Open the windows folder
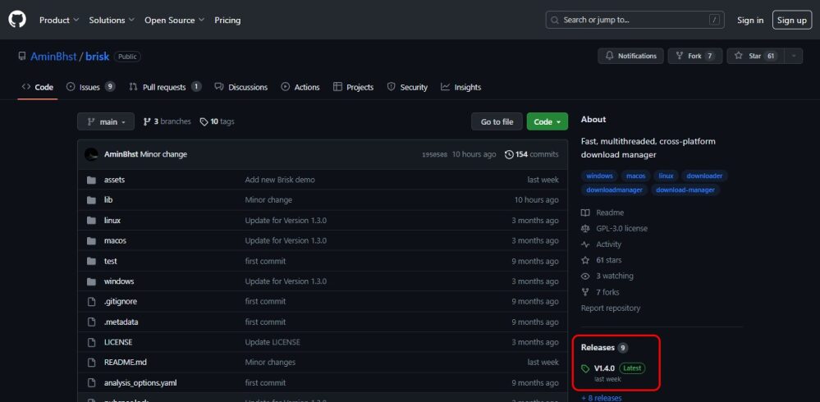The width and height of the screenshot is (820, 402). click(x=119, y=281)
